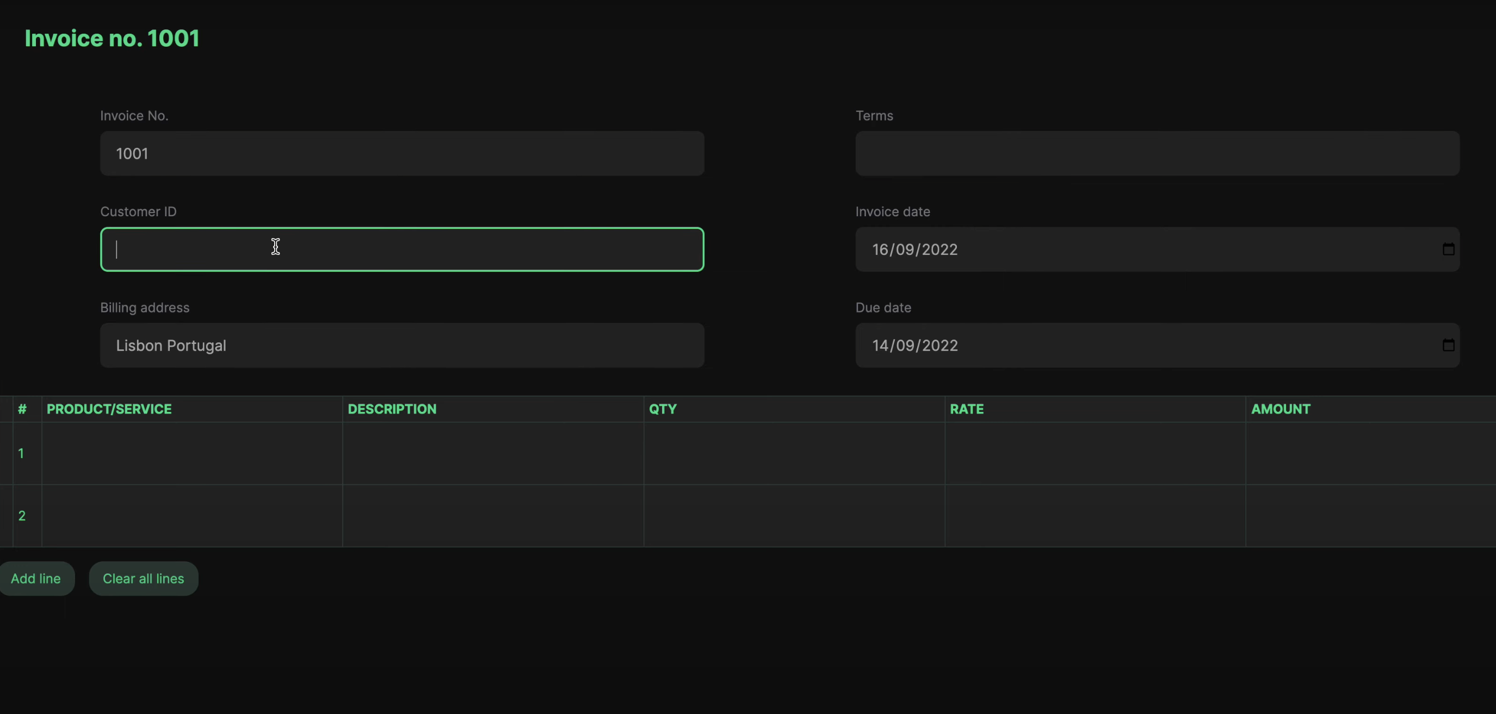The height and width of the screenshot is (714, 1496).
Task: Open calendar picker for Due date
Action: click(1448, 346)
